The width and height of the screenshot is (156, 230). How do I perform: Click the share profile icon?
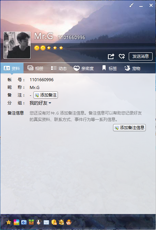pyautogui.click(x=111, y=56)
